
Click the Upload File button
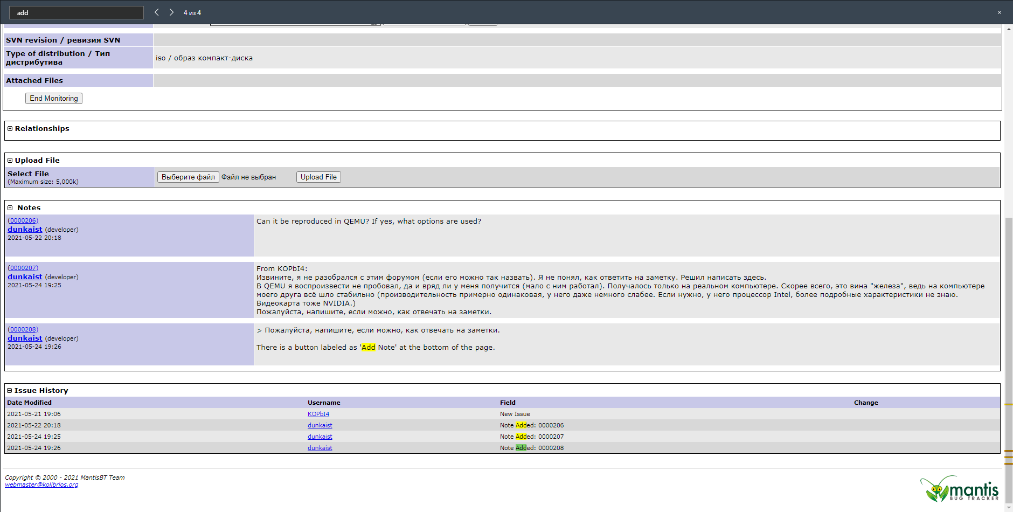(318, 177)
